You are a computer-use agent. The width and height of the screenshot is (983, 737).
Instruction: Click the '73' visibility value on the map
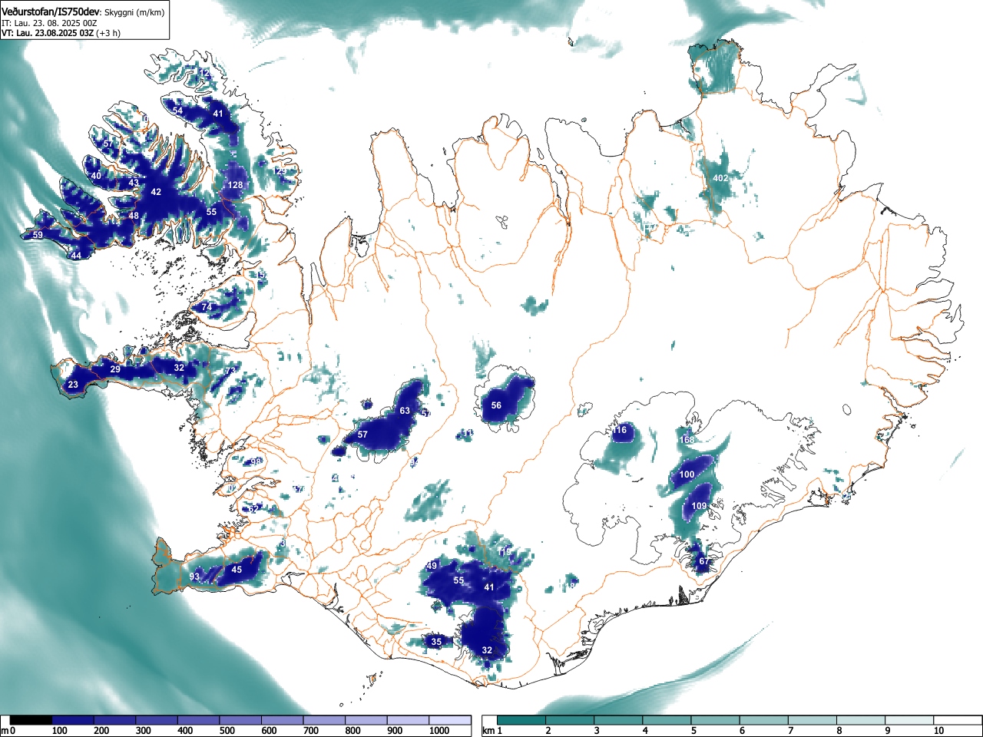(x=230, y=372)
